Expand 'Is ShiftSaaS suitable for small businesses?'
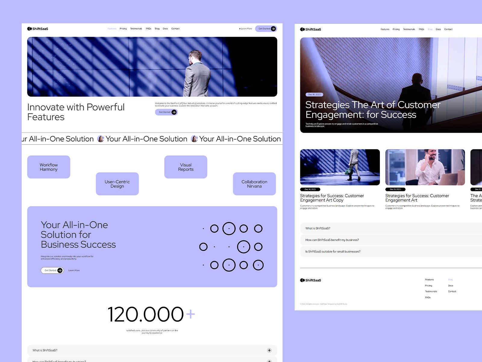 click(391, 251)
